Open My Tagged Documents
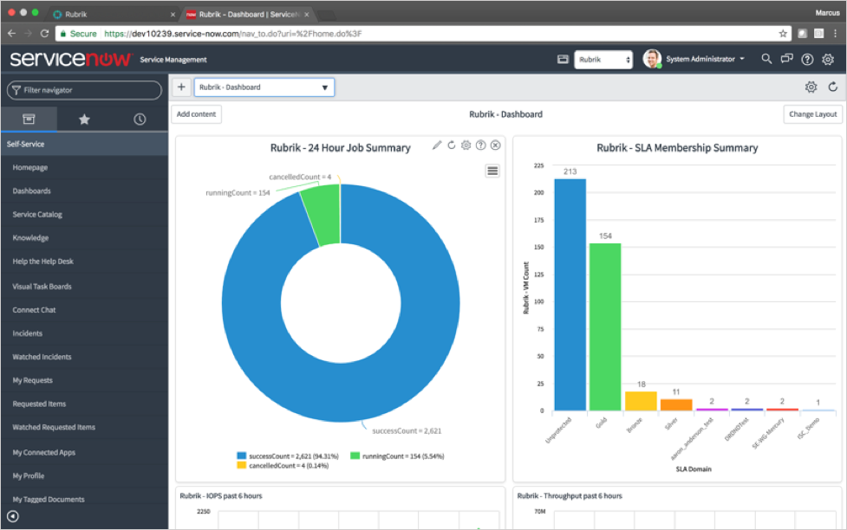The height and width of the screenshot is (530, 847). (49, 499)
